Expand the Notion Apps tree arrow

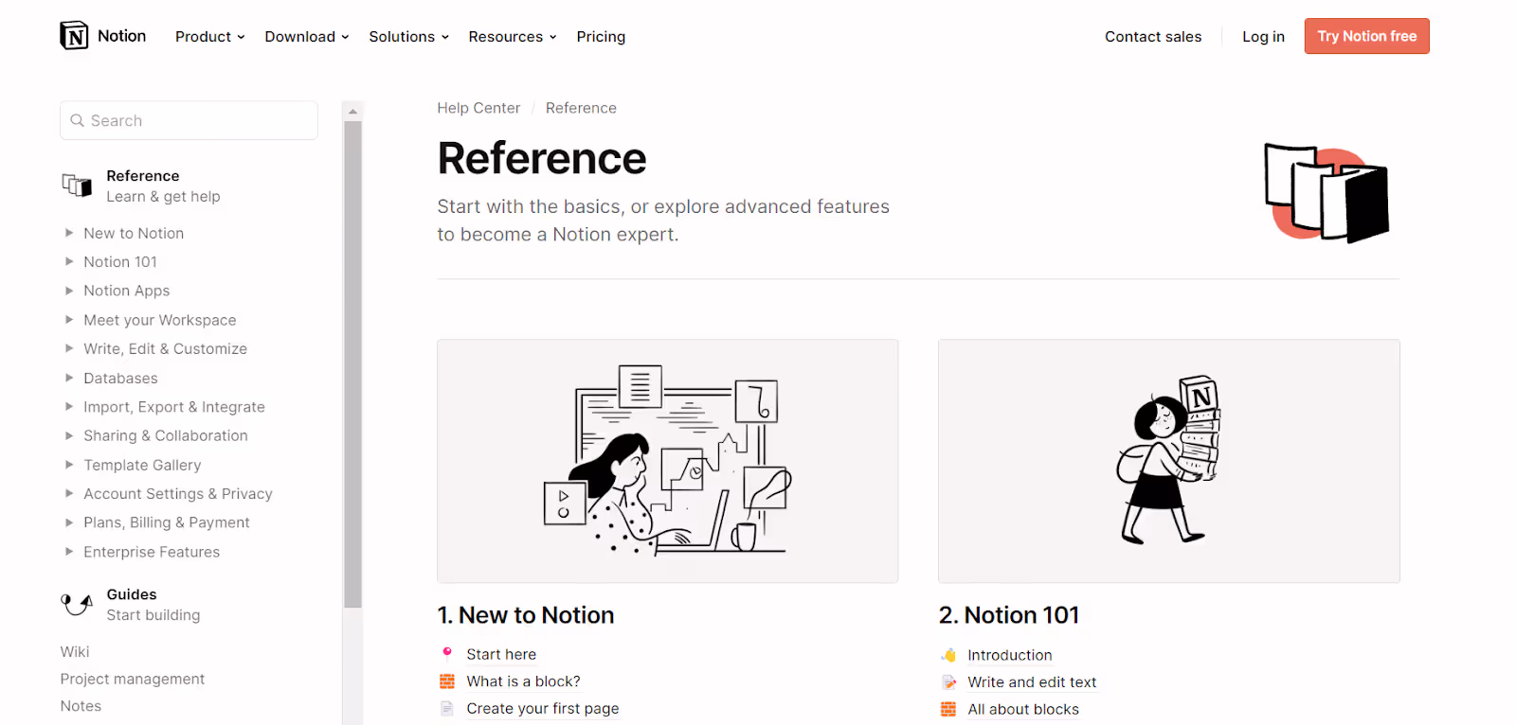(69, 291)
